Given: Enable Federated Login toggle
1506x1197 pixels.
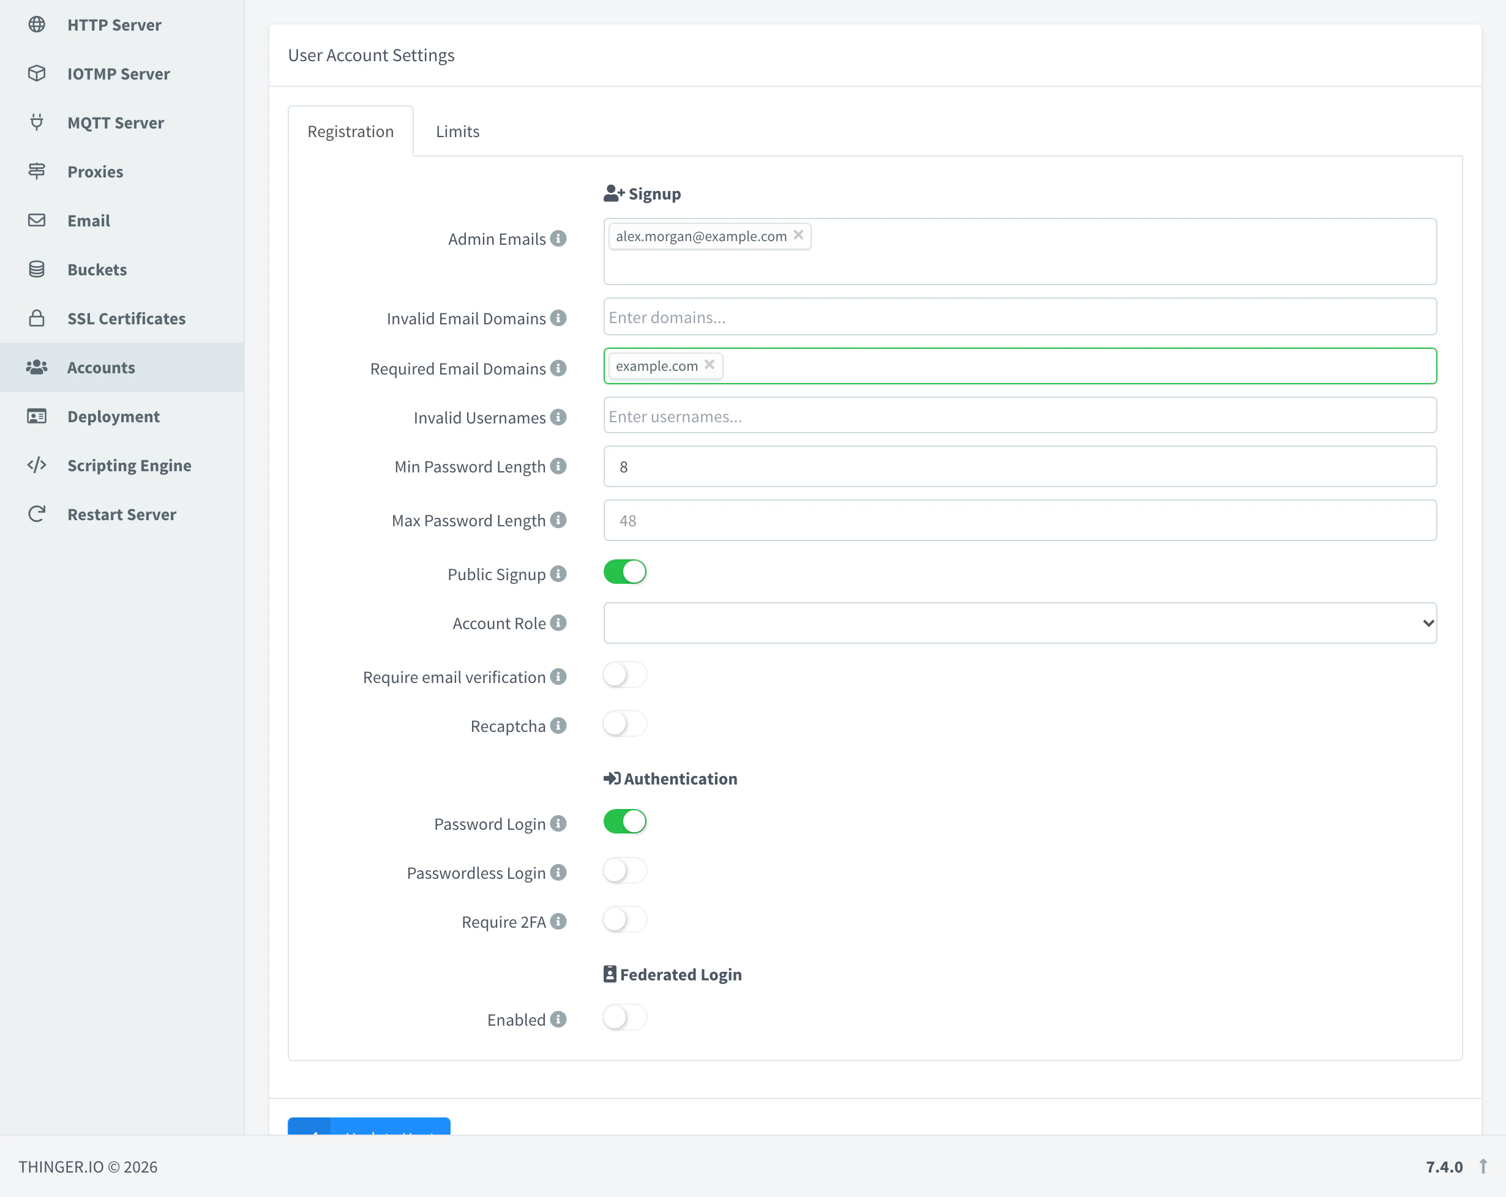Looking at the screenshot, I should click(624, 1018).
